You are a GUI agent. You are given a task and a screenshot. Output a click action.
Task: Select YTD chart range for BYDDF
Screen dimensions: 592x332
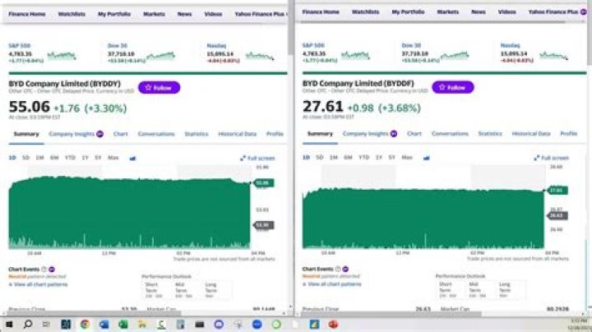363,157
